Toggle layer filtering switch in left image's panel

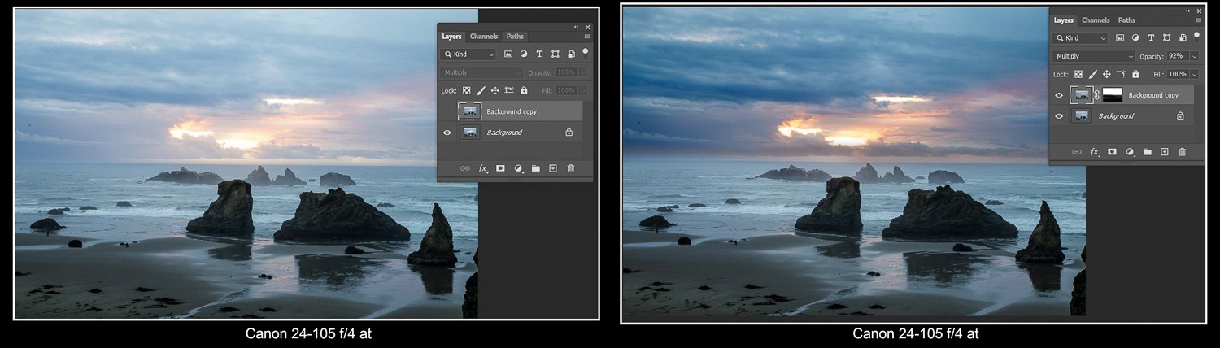click(x=586, y=52)
